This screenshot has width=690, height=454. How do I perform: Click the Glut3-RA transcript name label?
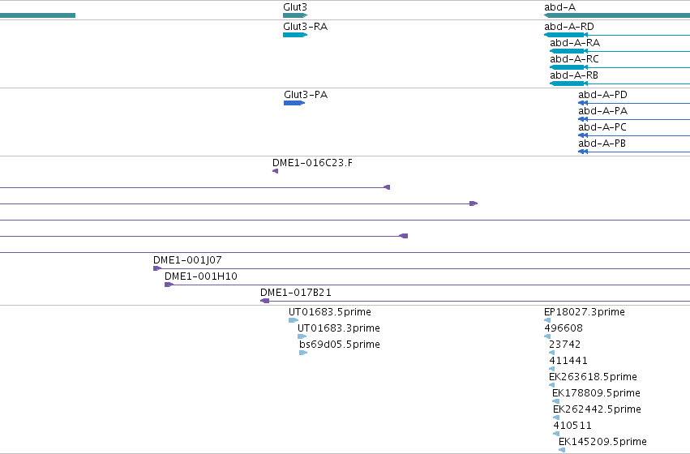pos(306,27)
